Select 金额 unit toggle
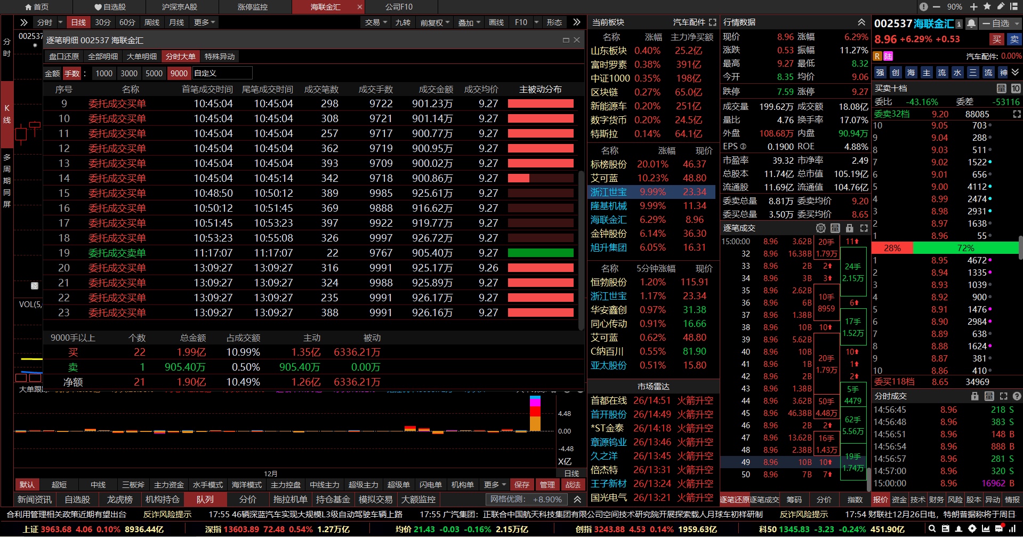 [52, 74]
